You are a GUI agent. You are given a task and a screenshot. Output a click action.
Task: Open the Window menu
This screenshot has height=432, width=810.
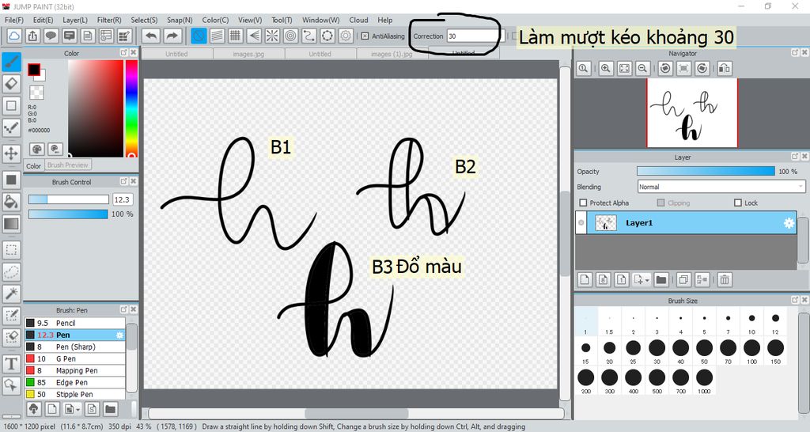321,20
